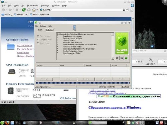Click the KDE logo in Konqueror corner
167x125 pixels.
pos(132,5)
